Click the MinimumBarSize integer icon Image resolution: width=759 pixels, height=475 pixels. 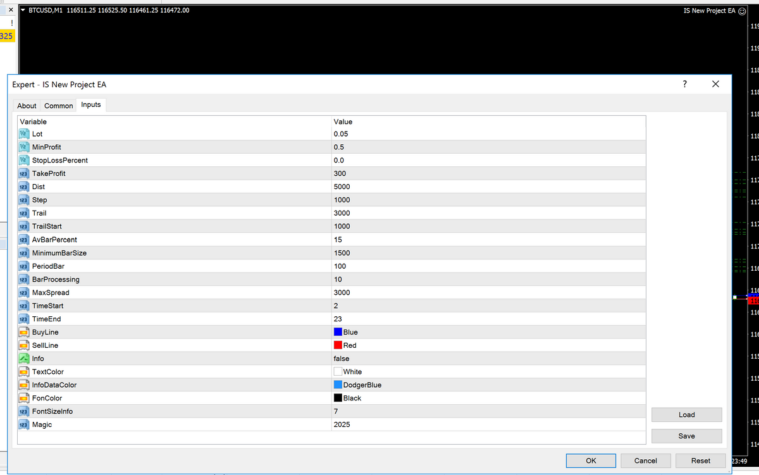coord(23,253)
